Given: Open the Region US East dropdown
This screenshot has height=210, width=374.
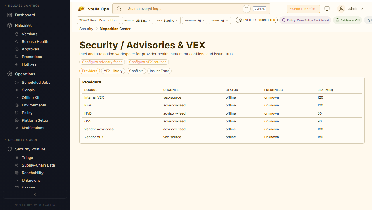Looking at the screenshot, I should [x=137, y=20].
